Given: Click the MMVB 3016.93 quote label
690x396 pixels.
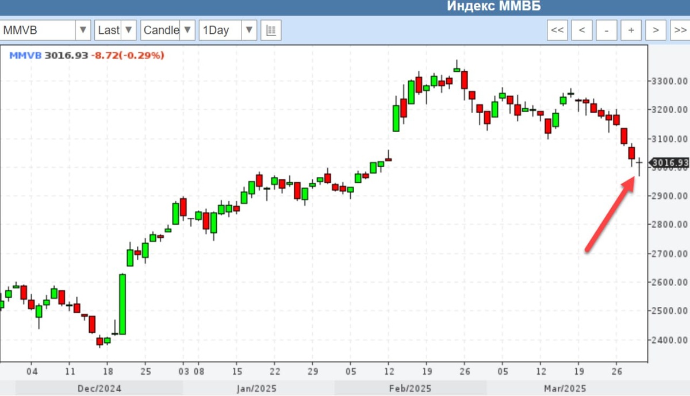Looking at the screenshot, I should pyautogui.click(x=49, y=56).
